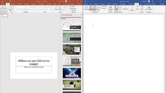Save the PowerPoint presentation from quick access
This screenshot has width=166, height=93.
point(2,1)
